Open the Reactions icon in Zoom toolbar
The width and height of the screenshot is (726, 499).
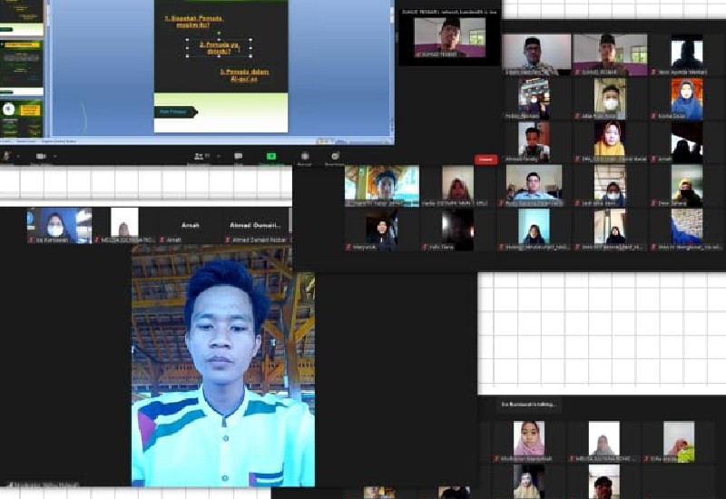click(x=335, y=156)
